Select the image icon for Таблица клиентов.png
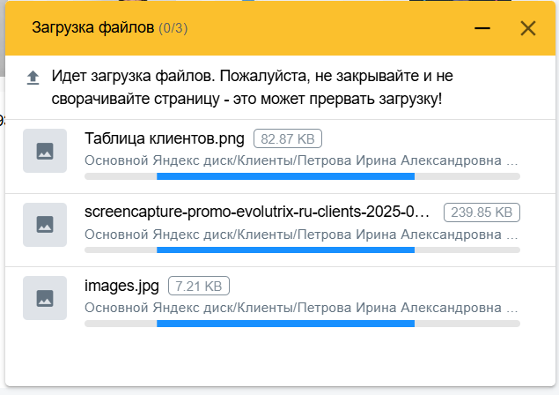 (45, 151)
